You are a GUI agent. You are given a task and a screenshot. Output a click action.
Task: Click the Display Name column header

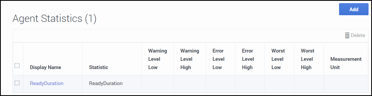pyautogui.click(x=46, y=67)
